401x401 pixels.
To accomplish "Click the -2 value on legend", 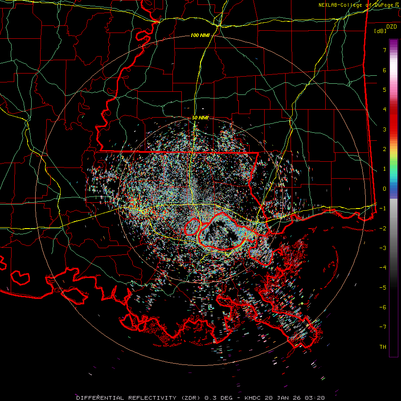I will click(x=383, y=228).
